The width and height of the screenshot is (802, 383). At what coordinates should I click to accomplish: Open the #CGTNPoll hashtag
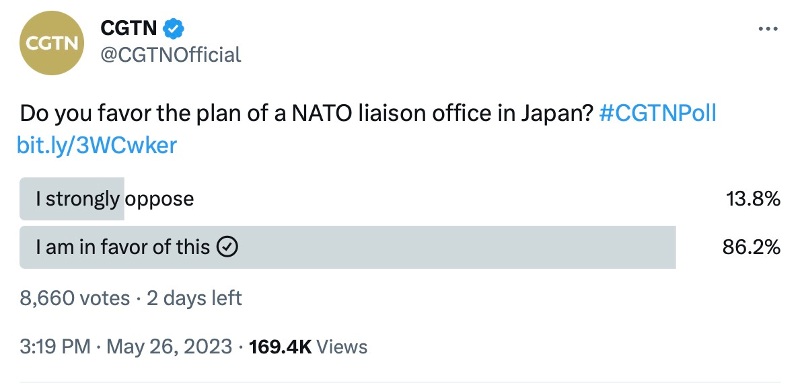click(657, 114)
